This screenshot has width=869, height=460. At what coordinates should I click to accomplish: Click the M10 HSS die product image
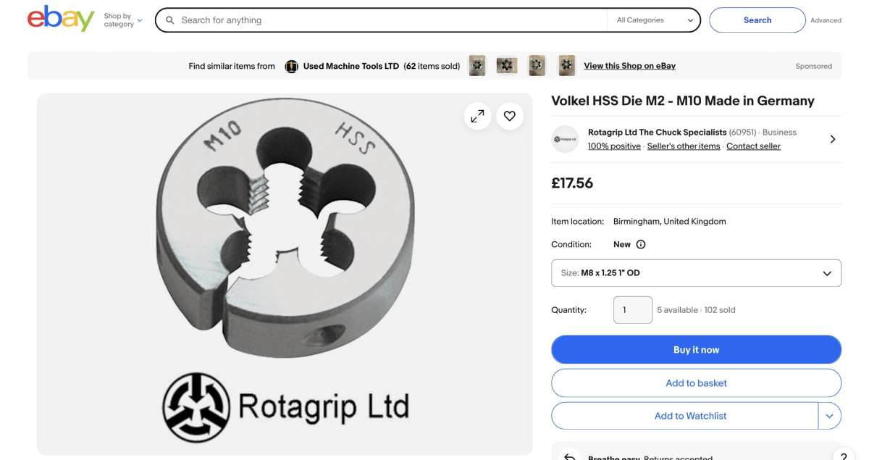point(285,274)
